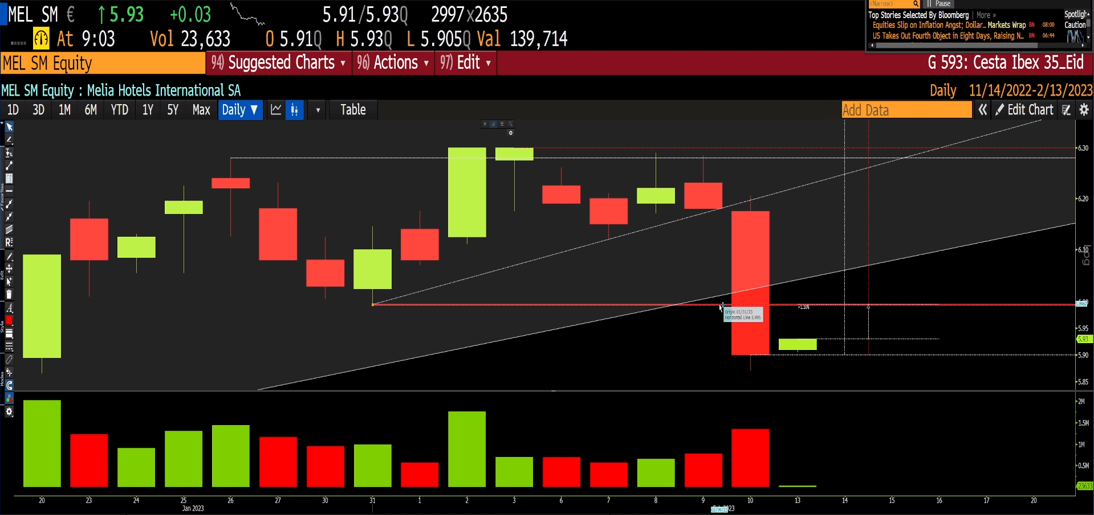
Task: Toggle the RGB color circles mode
Action: pyautogui.click(x=9, y=398)
